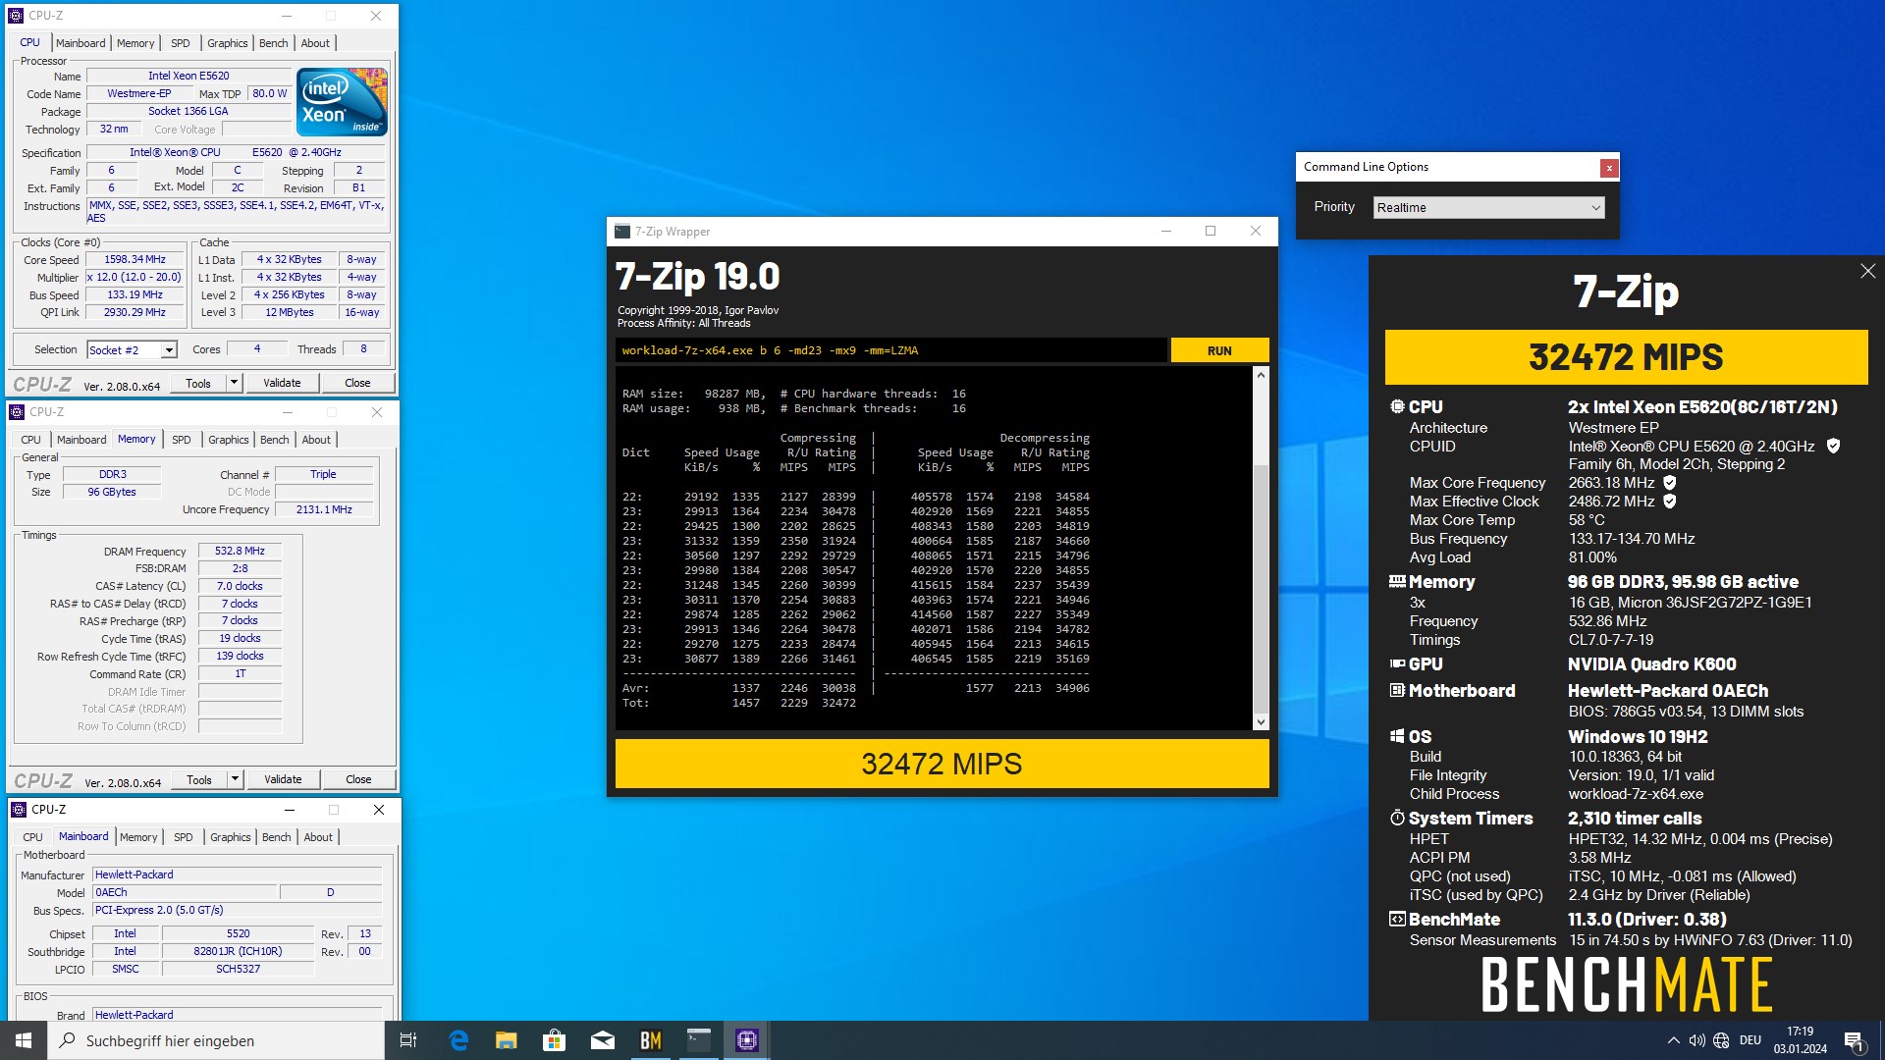The width and height of the screenshot is (1885, 1060).
Task: Click the BENCHMATE logo at panel bottom
Action: tap(1626, 984)
